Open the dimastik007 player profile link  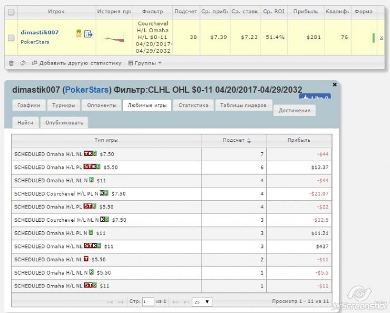(40, 32)
